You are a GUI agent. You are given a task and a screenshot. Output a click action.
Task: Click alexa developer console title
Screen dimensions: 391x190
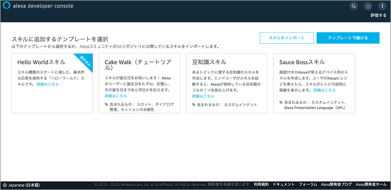click(43, 6)
